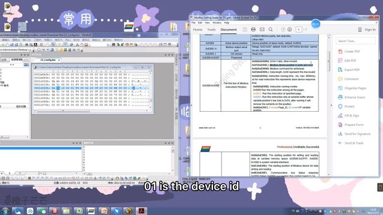Open Export PDF tool in Acrobat

tap(349, 70)
